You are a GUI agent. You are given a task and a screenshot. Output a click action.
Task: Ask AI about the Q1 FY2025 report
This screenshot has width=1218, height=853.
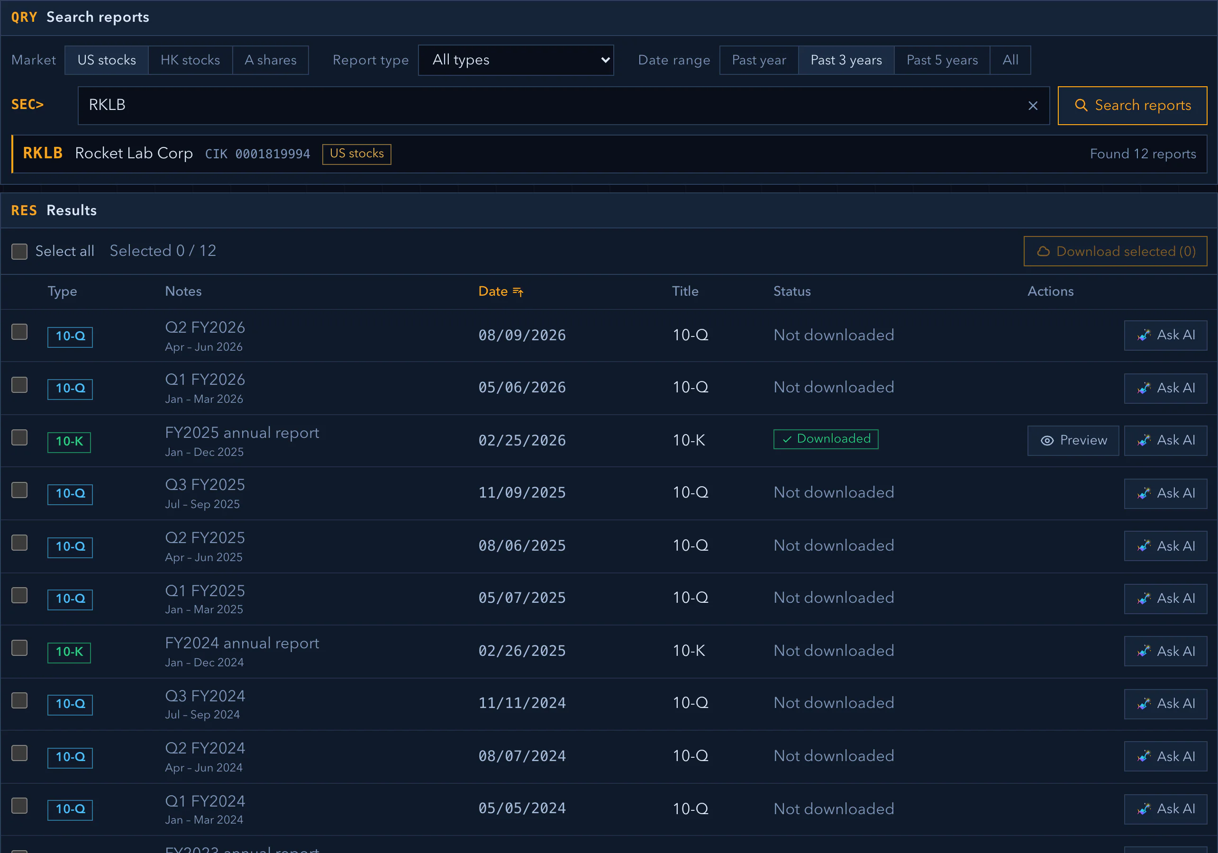pyautogui.click(x=1165, y=599)
